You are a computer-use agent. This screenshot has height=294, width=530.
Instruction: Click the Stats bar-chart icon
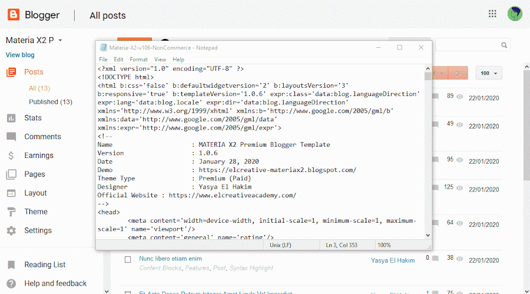tap(11, 118)
